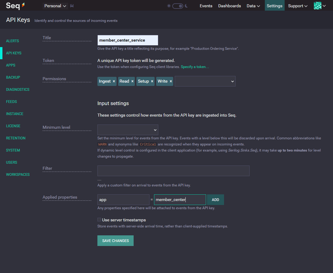
Task: Click the Filter field label
Action: pyautogui.click(x=47, y=168)
